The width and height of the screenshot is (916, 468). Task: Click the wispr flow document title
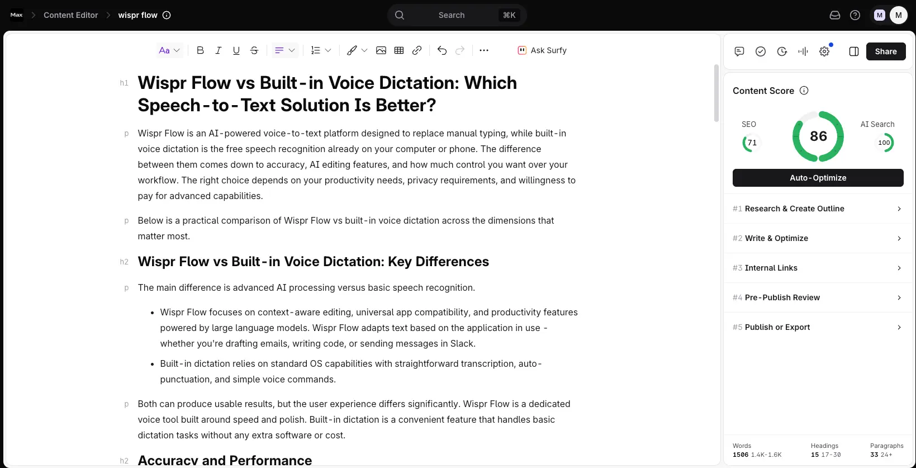point(137,15)
